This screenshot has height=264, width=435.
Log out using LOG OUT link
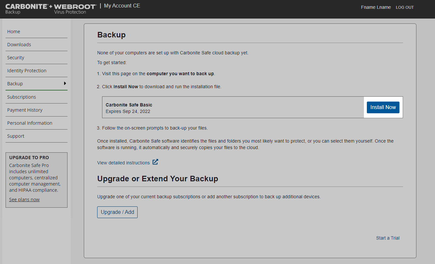pos(405,7)
